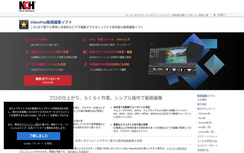Click tagline これ1台で誰でも簡単に本格的なビデオ編集
This screenshot has height=153, width=244.
(x=87, y=27)
